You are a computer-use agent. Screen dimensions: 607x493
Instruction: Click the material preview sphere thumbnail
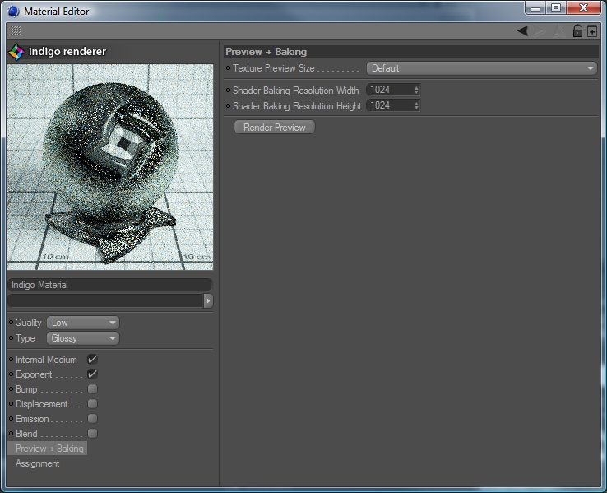pos(110,167)
